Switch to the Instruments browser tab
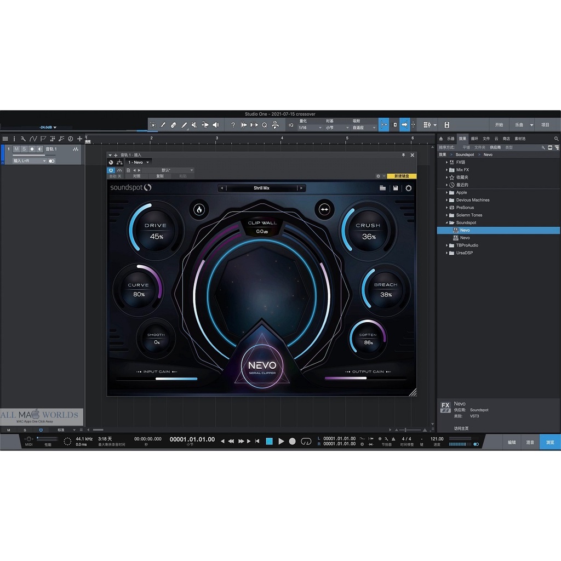561x561 pixels. pos(451,139)
